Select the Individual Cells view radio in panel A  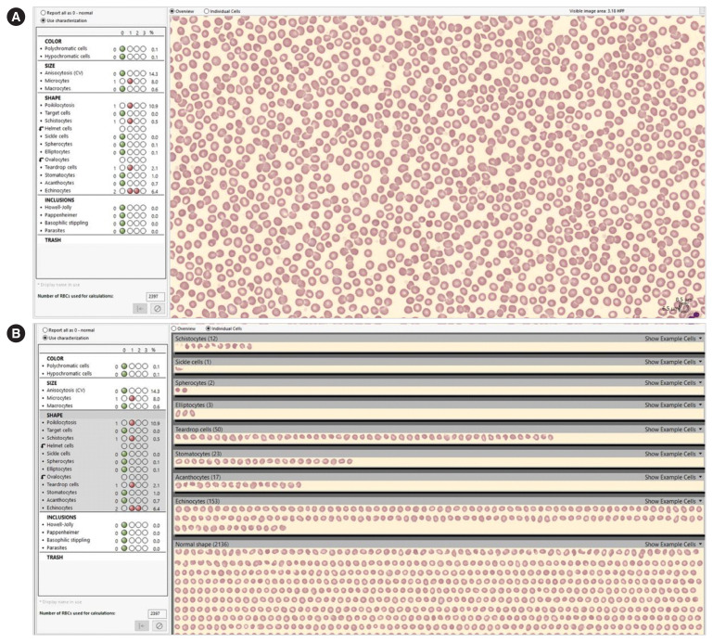coord(207,11)
